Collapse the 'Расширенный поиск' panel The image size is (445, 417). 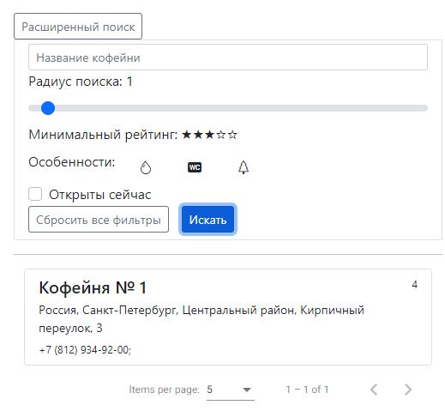[78, 27]
